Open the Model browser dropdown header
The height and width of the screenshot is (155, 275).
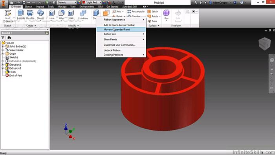[x=7, y=33]
